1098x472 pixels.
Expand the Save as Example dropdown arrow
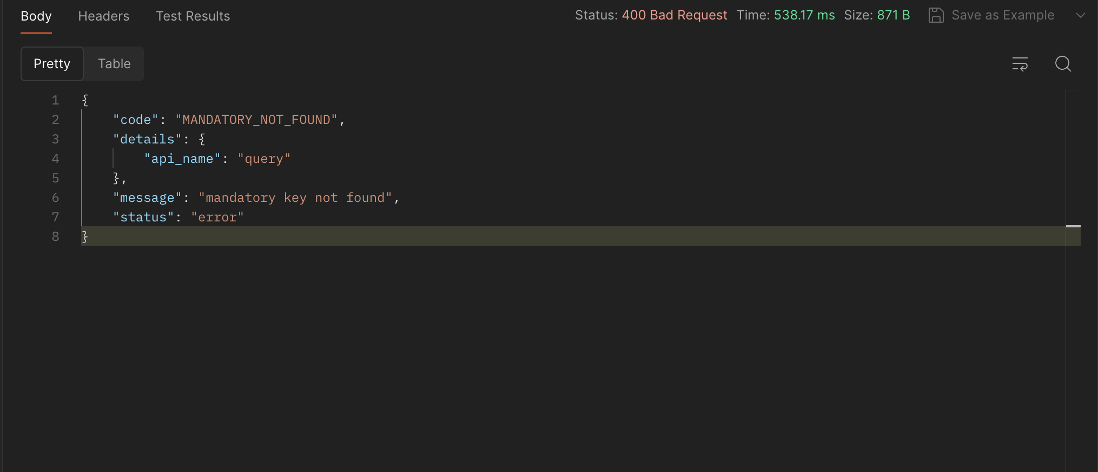1080,15
